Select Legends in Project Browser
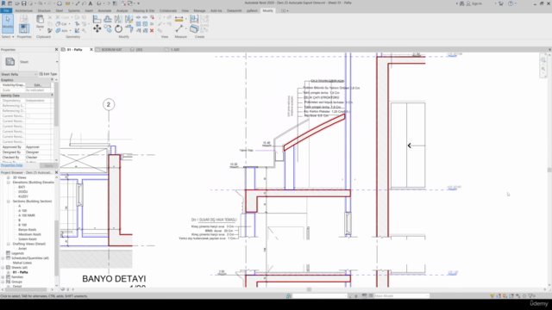 (x=17, y=253)
